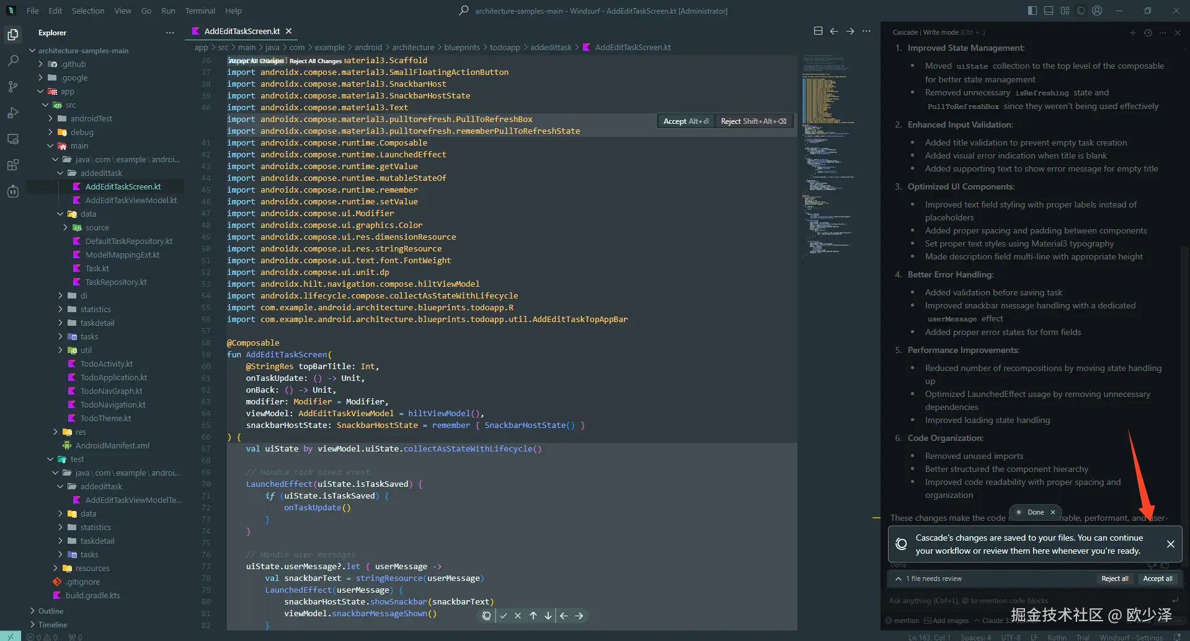This screenshot has height=641, width=1190.
Task: Open the Source Control view
Action: [x=12, y=87]
